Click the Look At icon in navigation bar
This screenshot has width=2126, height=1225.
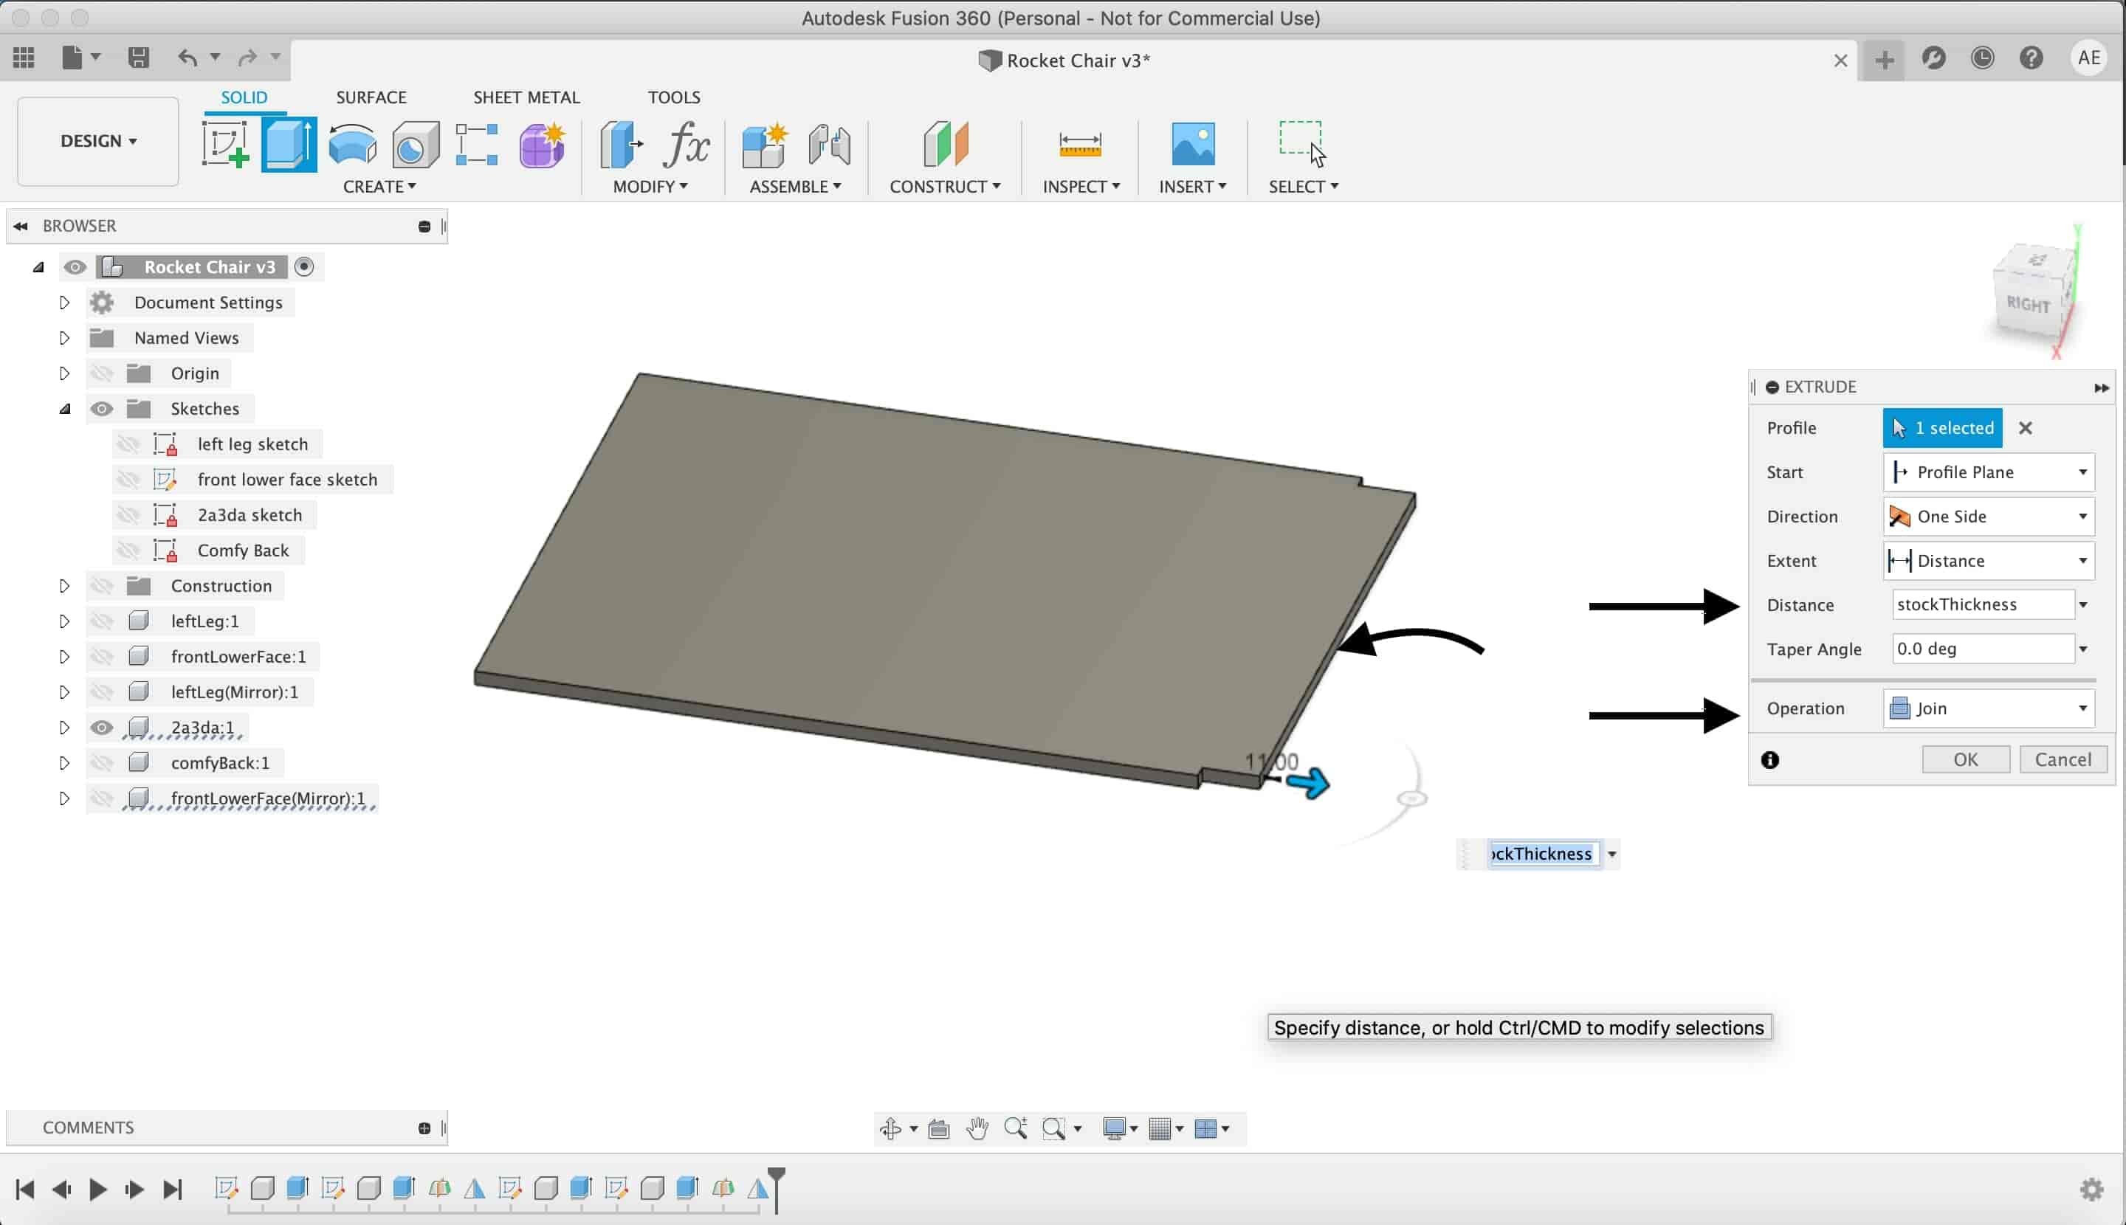(x=938, y=1128)
